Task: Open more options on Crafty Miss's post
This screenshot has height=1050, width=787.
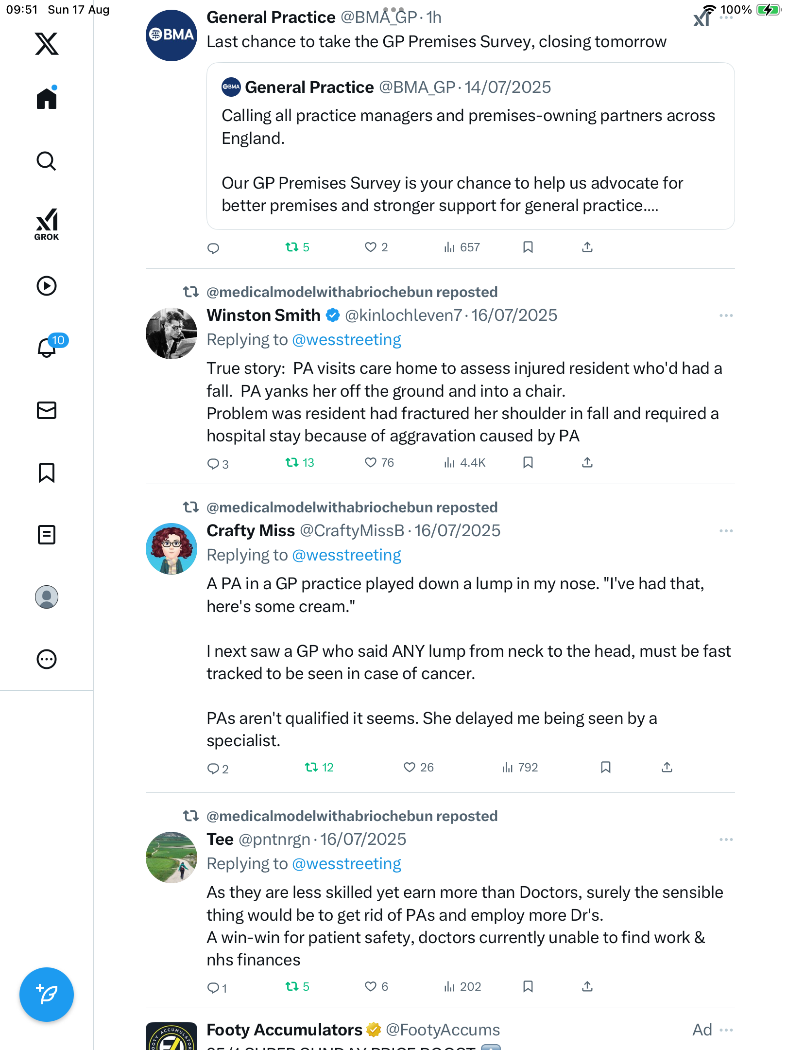Action: [726, 531]
